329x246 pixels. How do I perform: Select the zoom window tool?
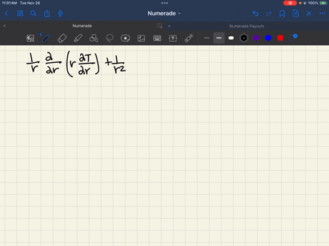(30, 38)
